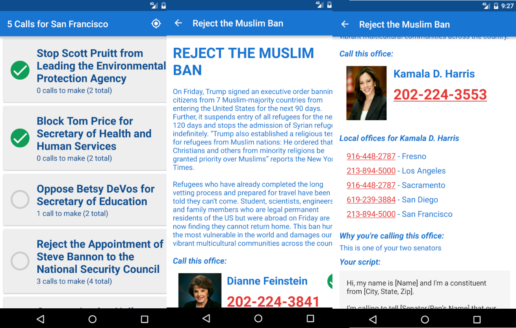Call San Francisco office number 213-894-5000

371,214
